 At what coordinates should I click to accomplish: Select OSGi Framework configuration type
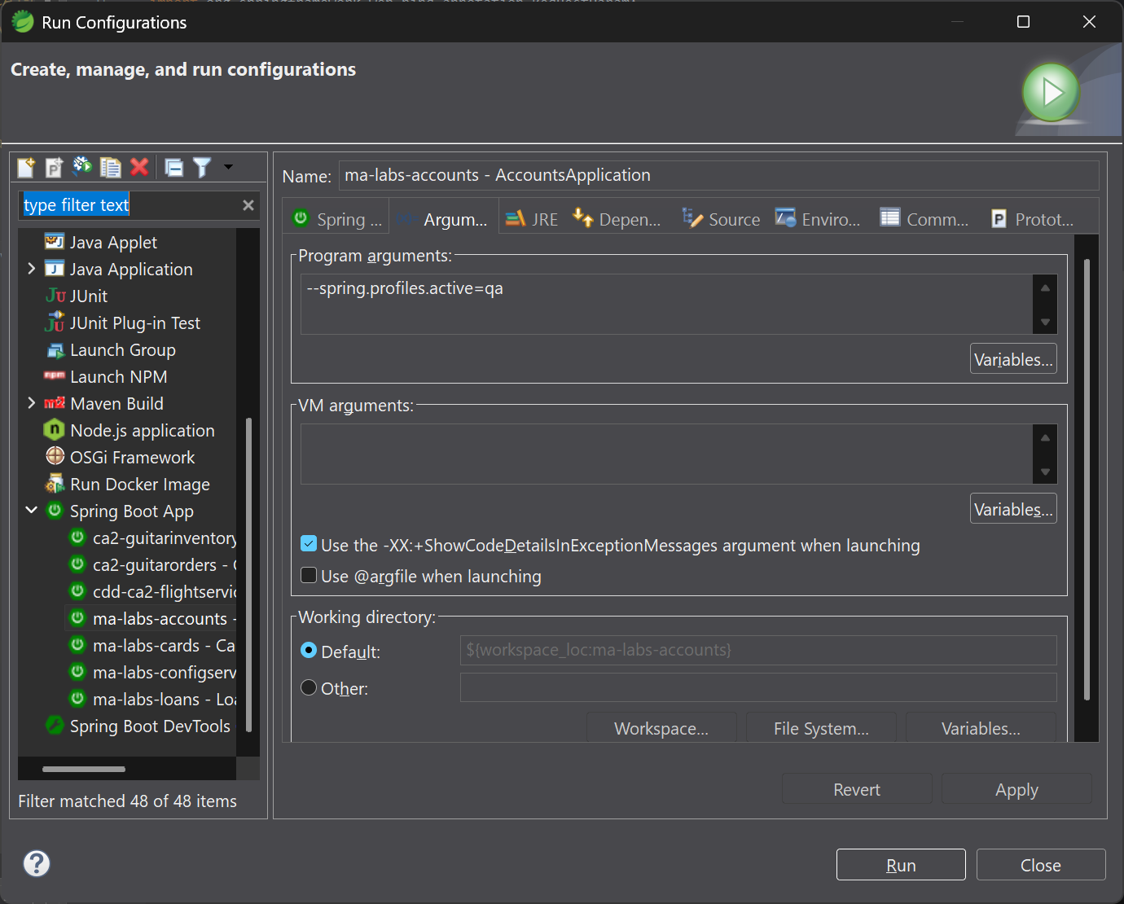pyautogui.click(x=132, y=457)
